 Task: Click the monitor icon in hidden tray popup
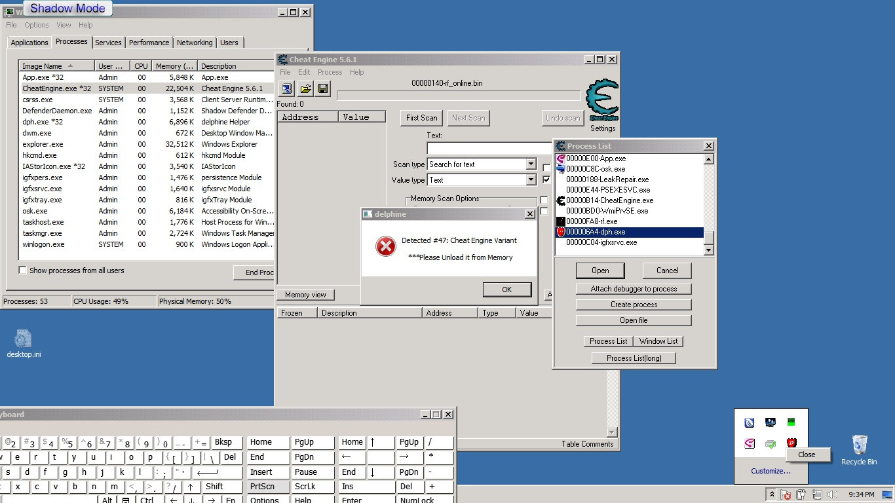coord(771,423)
